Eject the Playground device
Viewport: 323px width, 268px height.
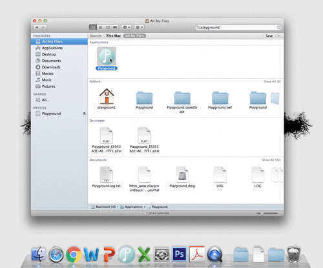(x=85, y=114)
